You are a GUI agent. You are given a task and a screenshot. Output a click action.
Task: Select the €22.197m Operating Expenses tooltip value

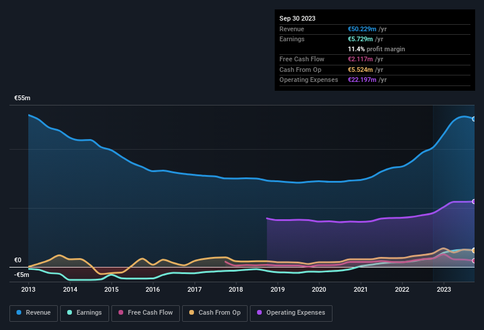[366, 80]
